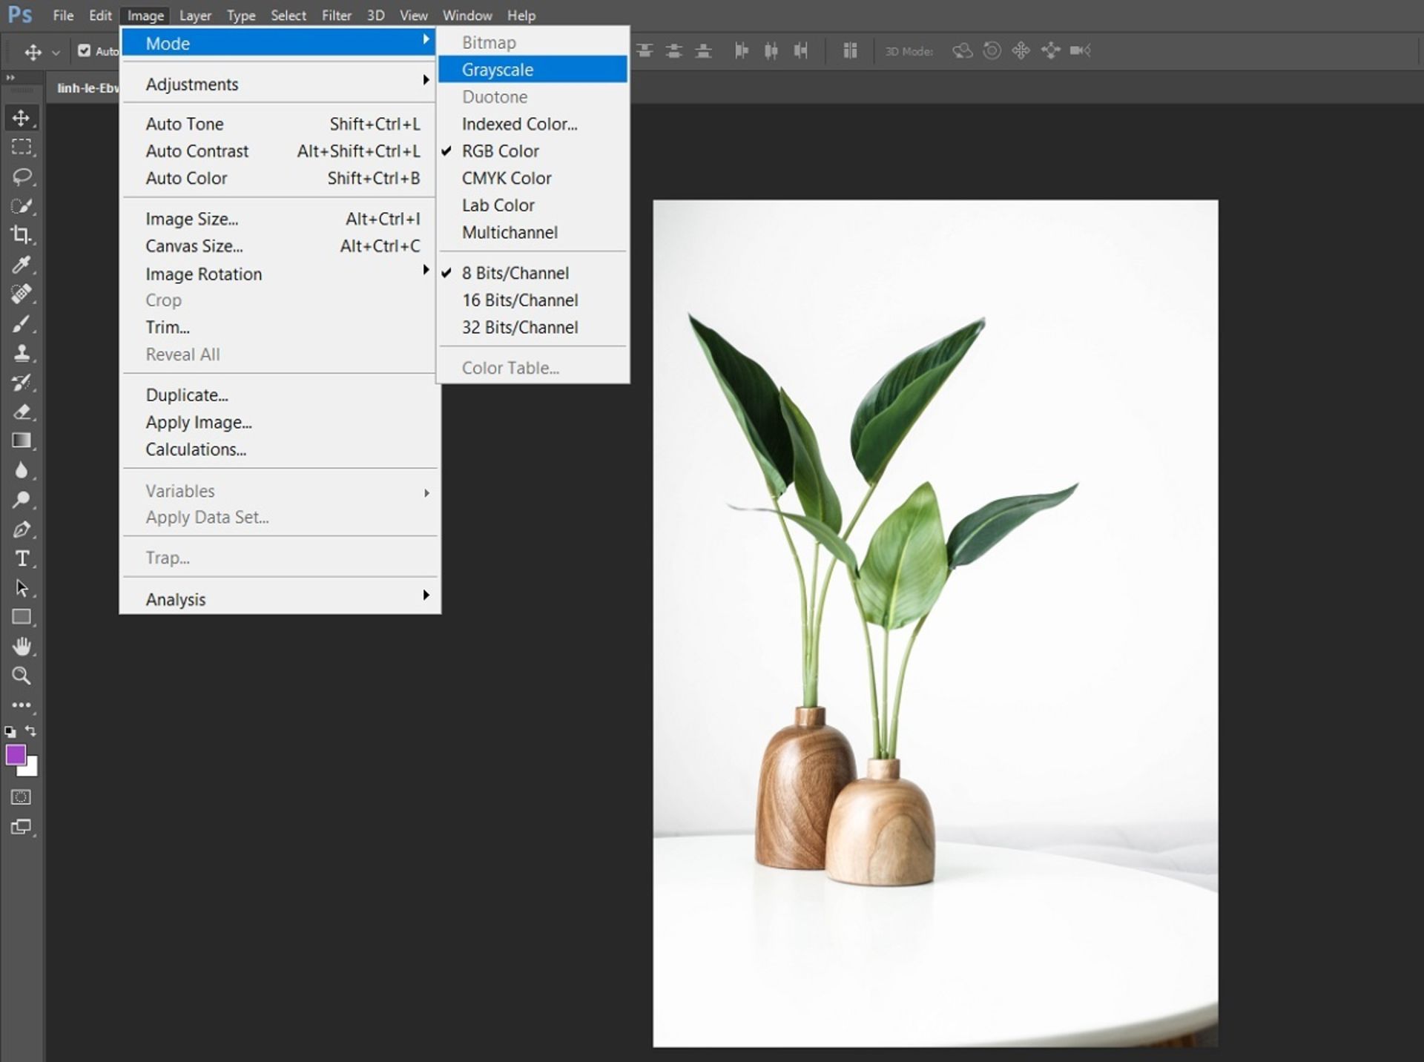Select the Eyedropper tool
The image size is (1424, 1062).
point(22,265)
